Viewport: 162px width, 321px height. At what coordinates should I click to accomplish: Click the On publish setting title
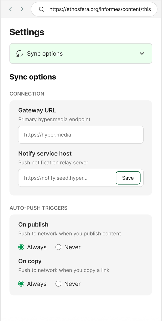(33, 224)
